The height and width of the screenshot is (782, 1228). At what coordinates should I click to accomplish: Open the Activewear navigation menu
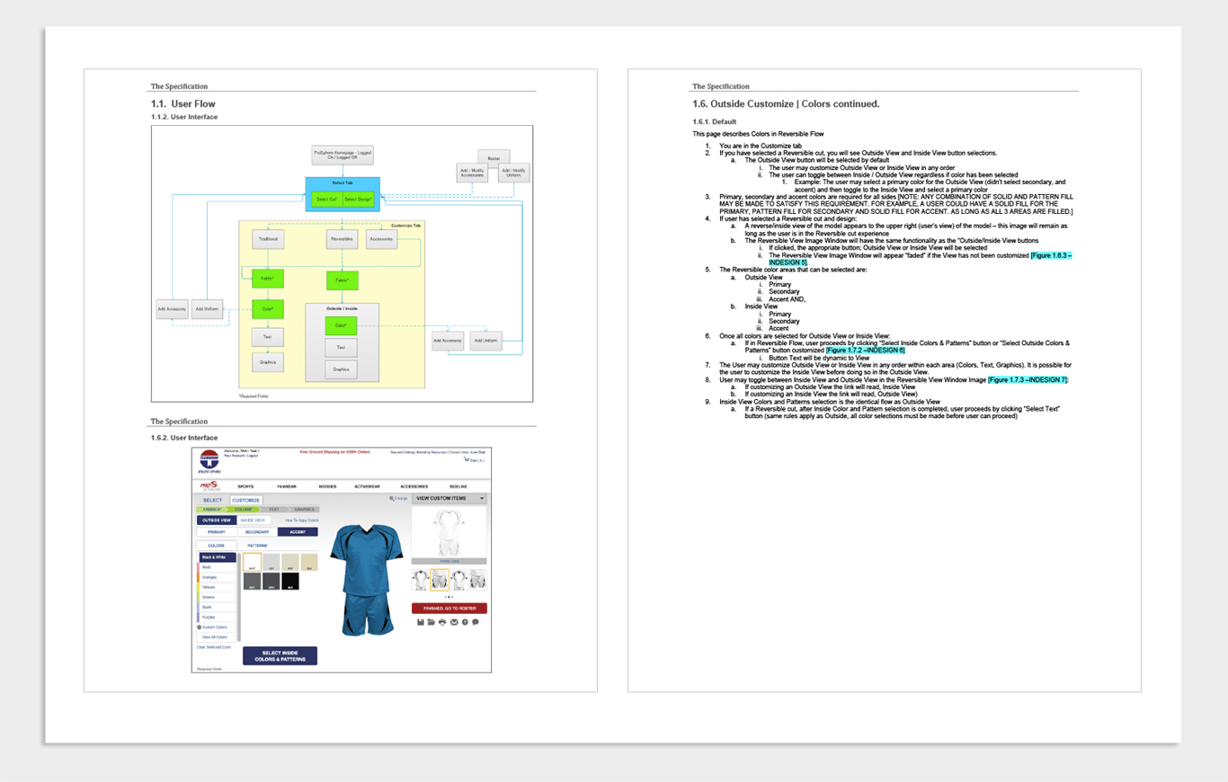point(367,486)
